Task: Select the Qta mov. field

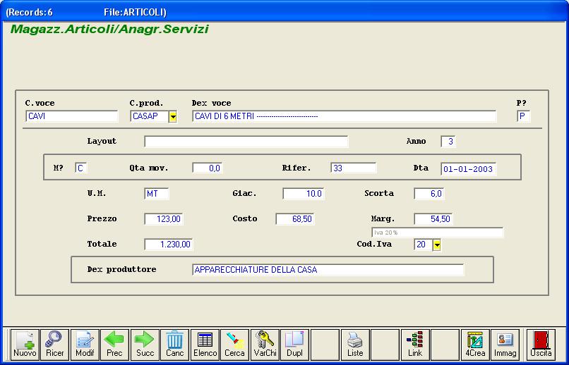Action: pos(208,168)
